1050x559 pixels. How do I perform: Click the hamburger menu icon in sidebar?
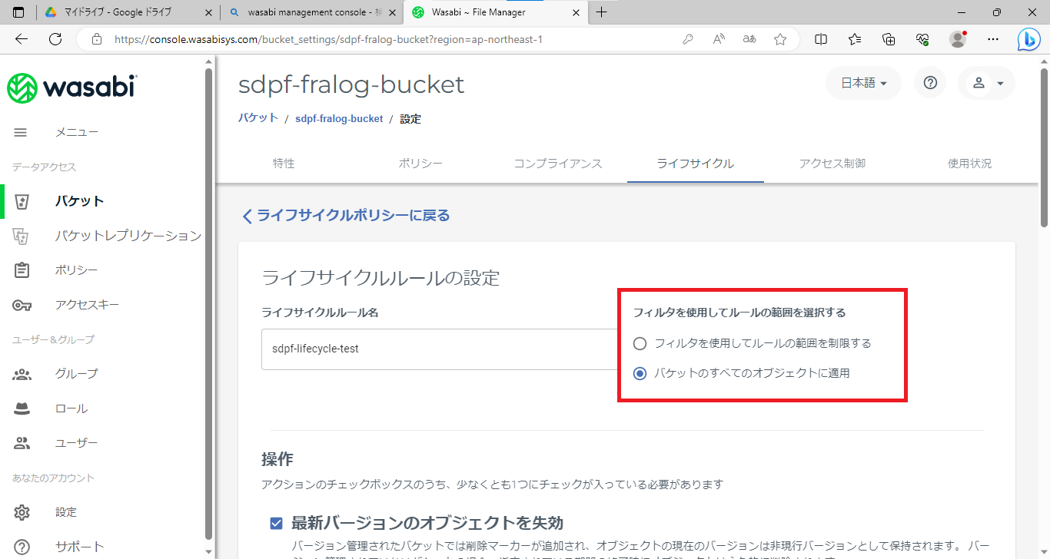tap(21, 132)
